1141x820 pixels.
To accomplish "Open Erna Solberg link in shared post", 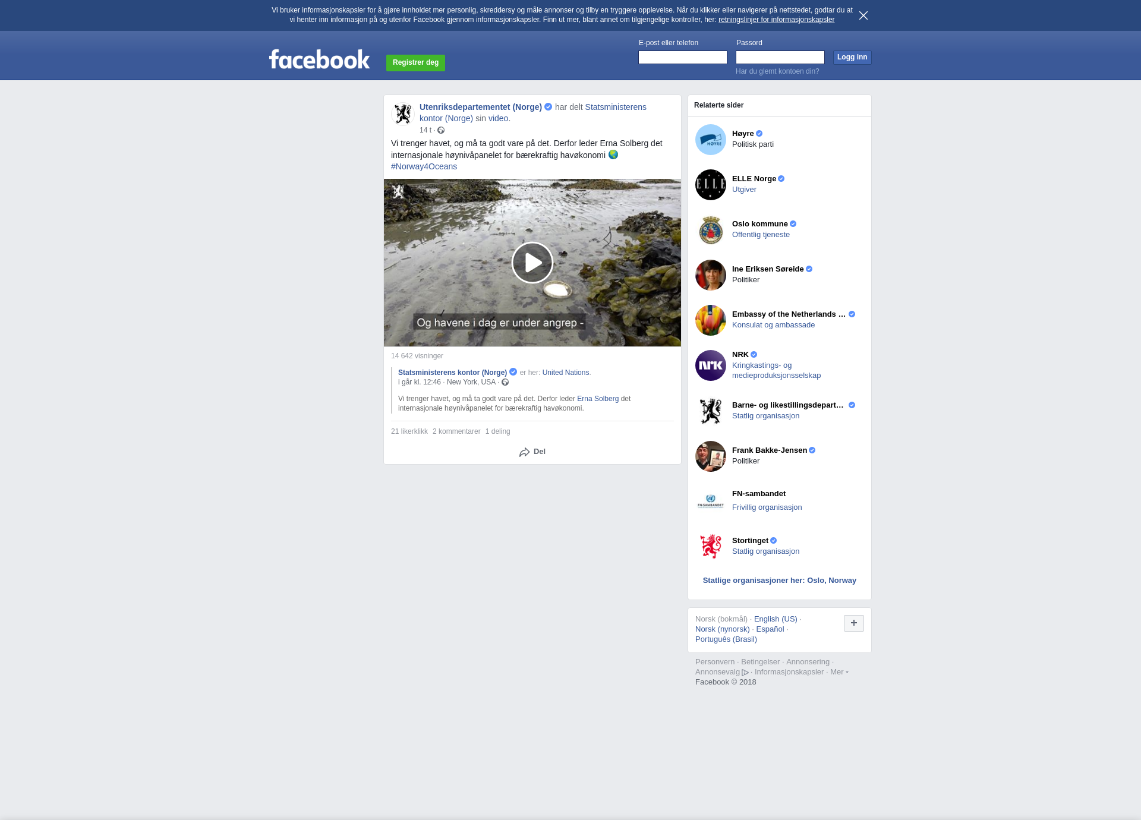I will click(598, 399).
